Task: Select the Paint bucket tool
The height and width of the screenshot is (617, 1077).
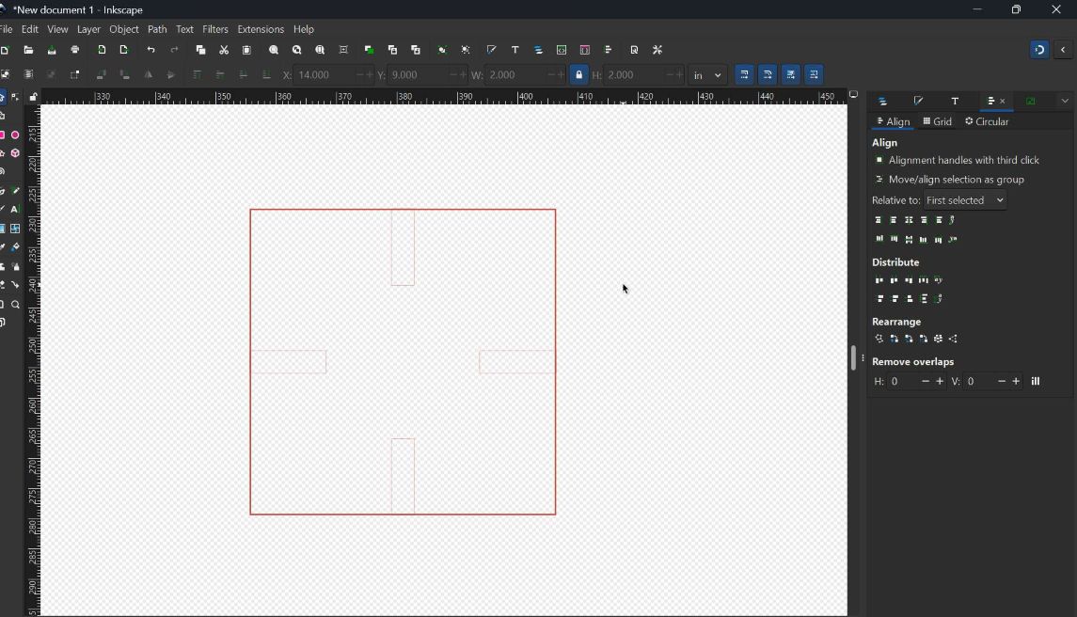Action: tap(15, 247)
